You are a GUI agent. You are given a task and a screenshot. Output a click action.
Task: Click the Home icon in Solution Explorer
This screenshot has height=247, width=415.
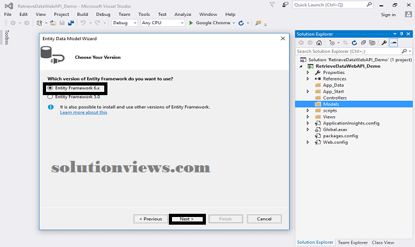[319, 43]
